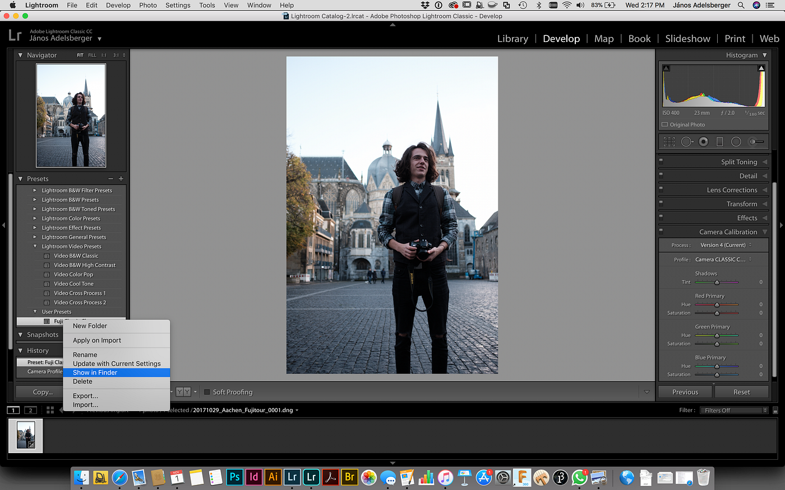Toggle the Split Toning panel switch

661,161
